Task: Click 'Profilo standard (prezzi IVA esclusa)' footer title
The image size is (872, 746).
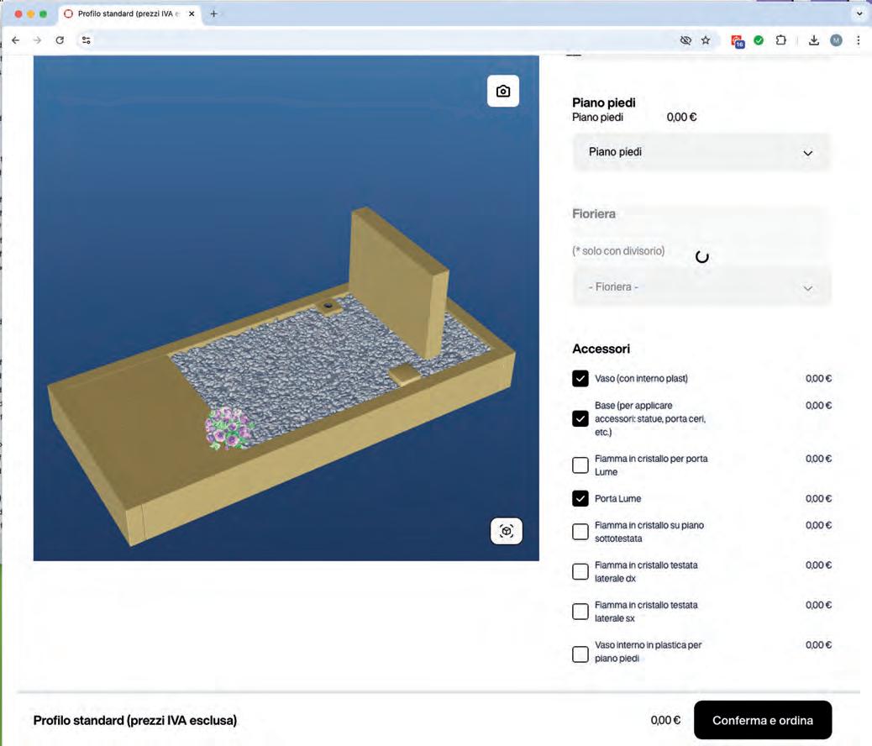Action: tap(135, 721)
